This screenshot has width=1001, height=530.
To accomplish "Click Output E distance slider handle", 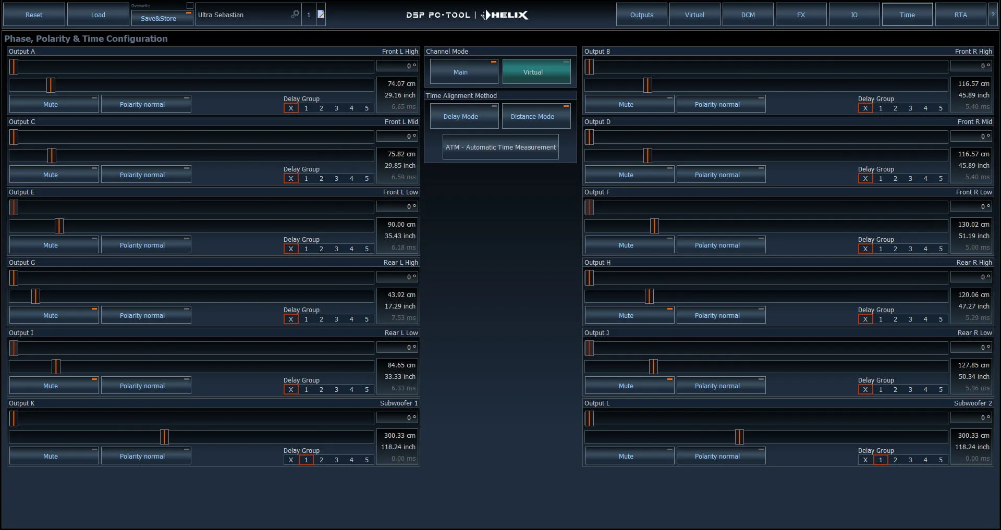I will pyautogui.click(x=59, y=226).
